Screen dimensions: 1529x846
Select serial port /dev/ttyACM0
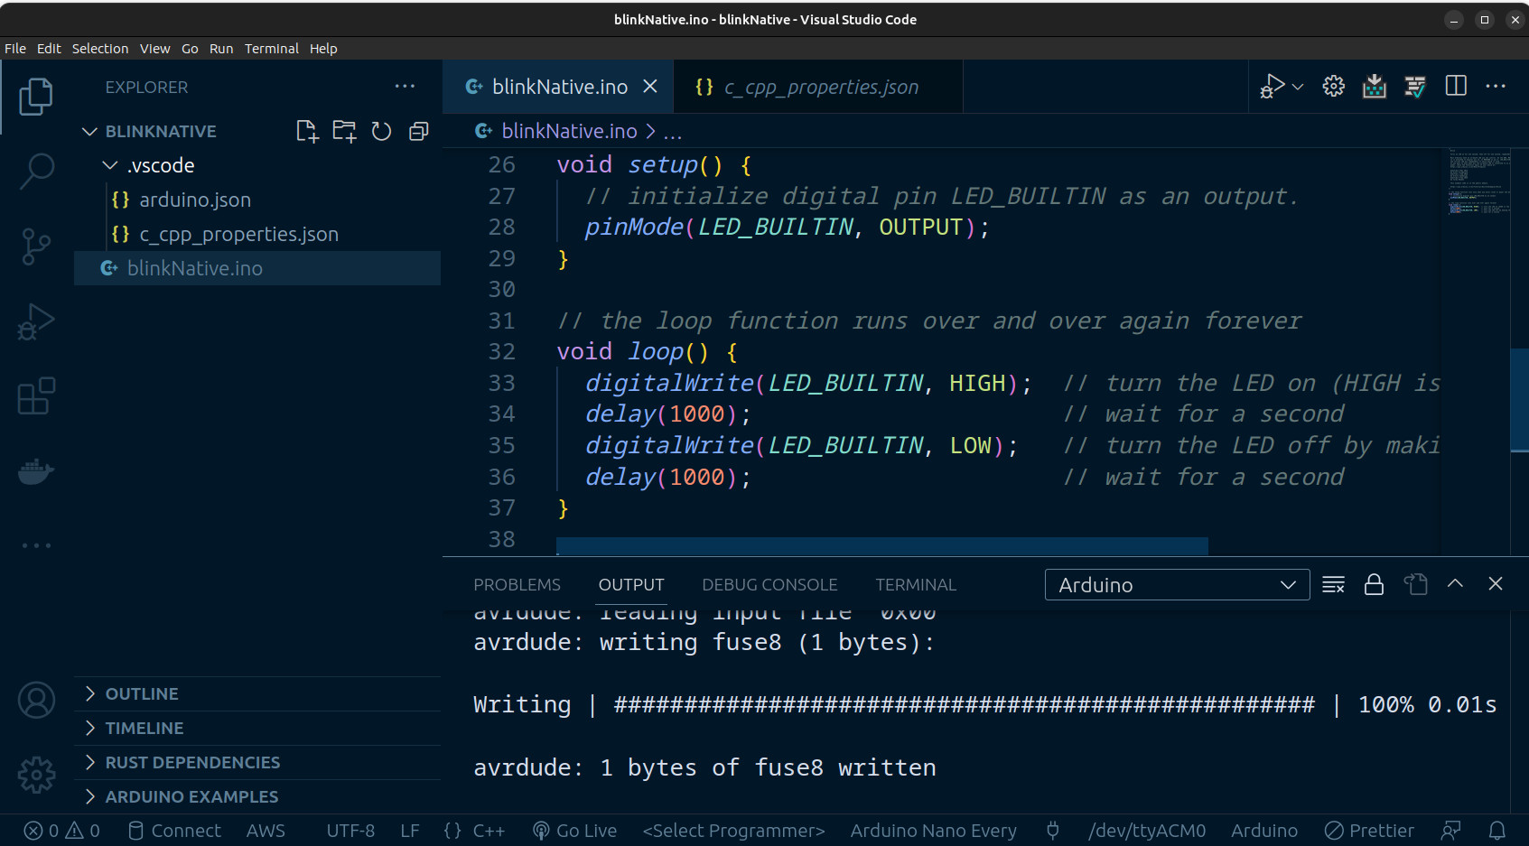pos(1147,831)
